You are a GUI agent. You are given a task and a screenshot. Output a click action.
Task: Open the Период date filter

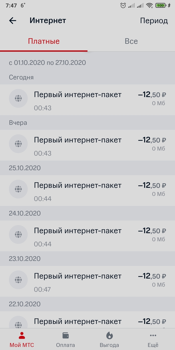pos(154,20)
